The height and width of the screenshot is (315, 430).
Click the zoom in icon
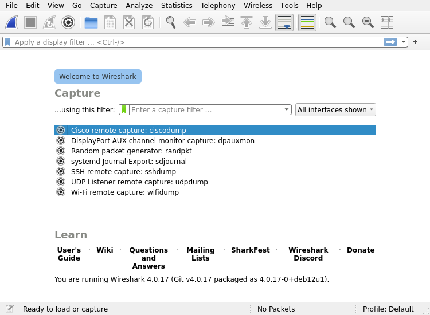pyautogui.click(x=330, y=22)
